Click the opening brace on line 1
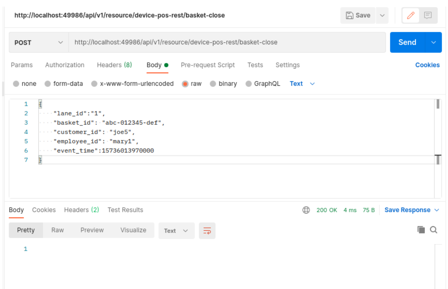The height and width of the screenshot is (289, 448). [x=40, y=104]
